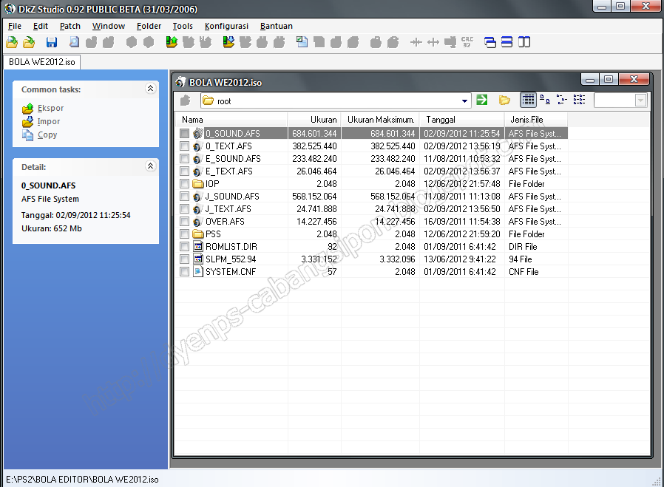
Task: Collapse the Detail panel
Action: 150,166
